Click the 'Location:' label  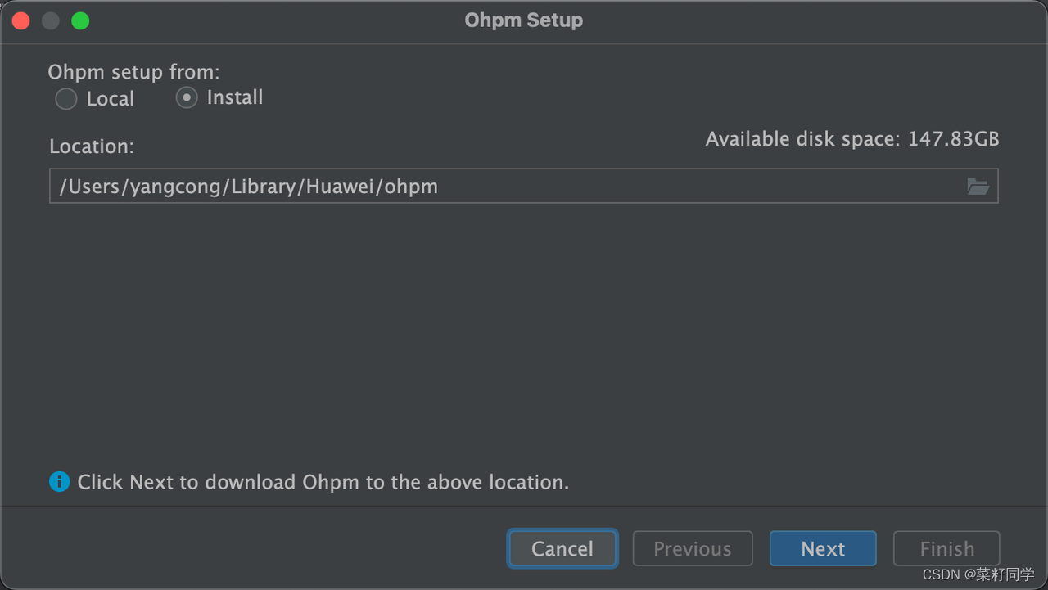click(x=92, y=146)
